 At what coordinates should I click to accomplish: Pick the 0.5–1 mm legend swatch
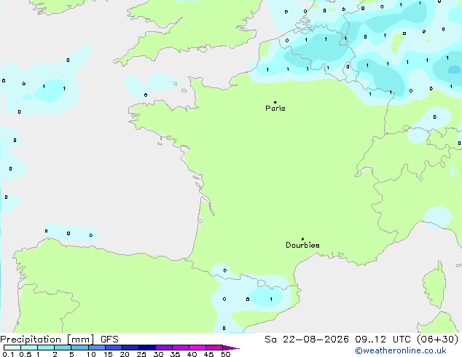click(29, 348)
